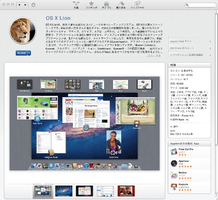Click the chevron beside the Apple Web site link
Viewport: 218px width, 200px height.
[210, 42]
